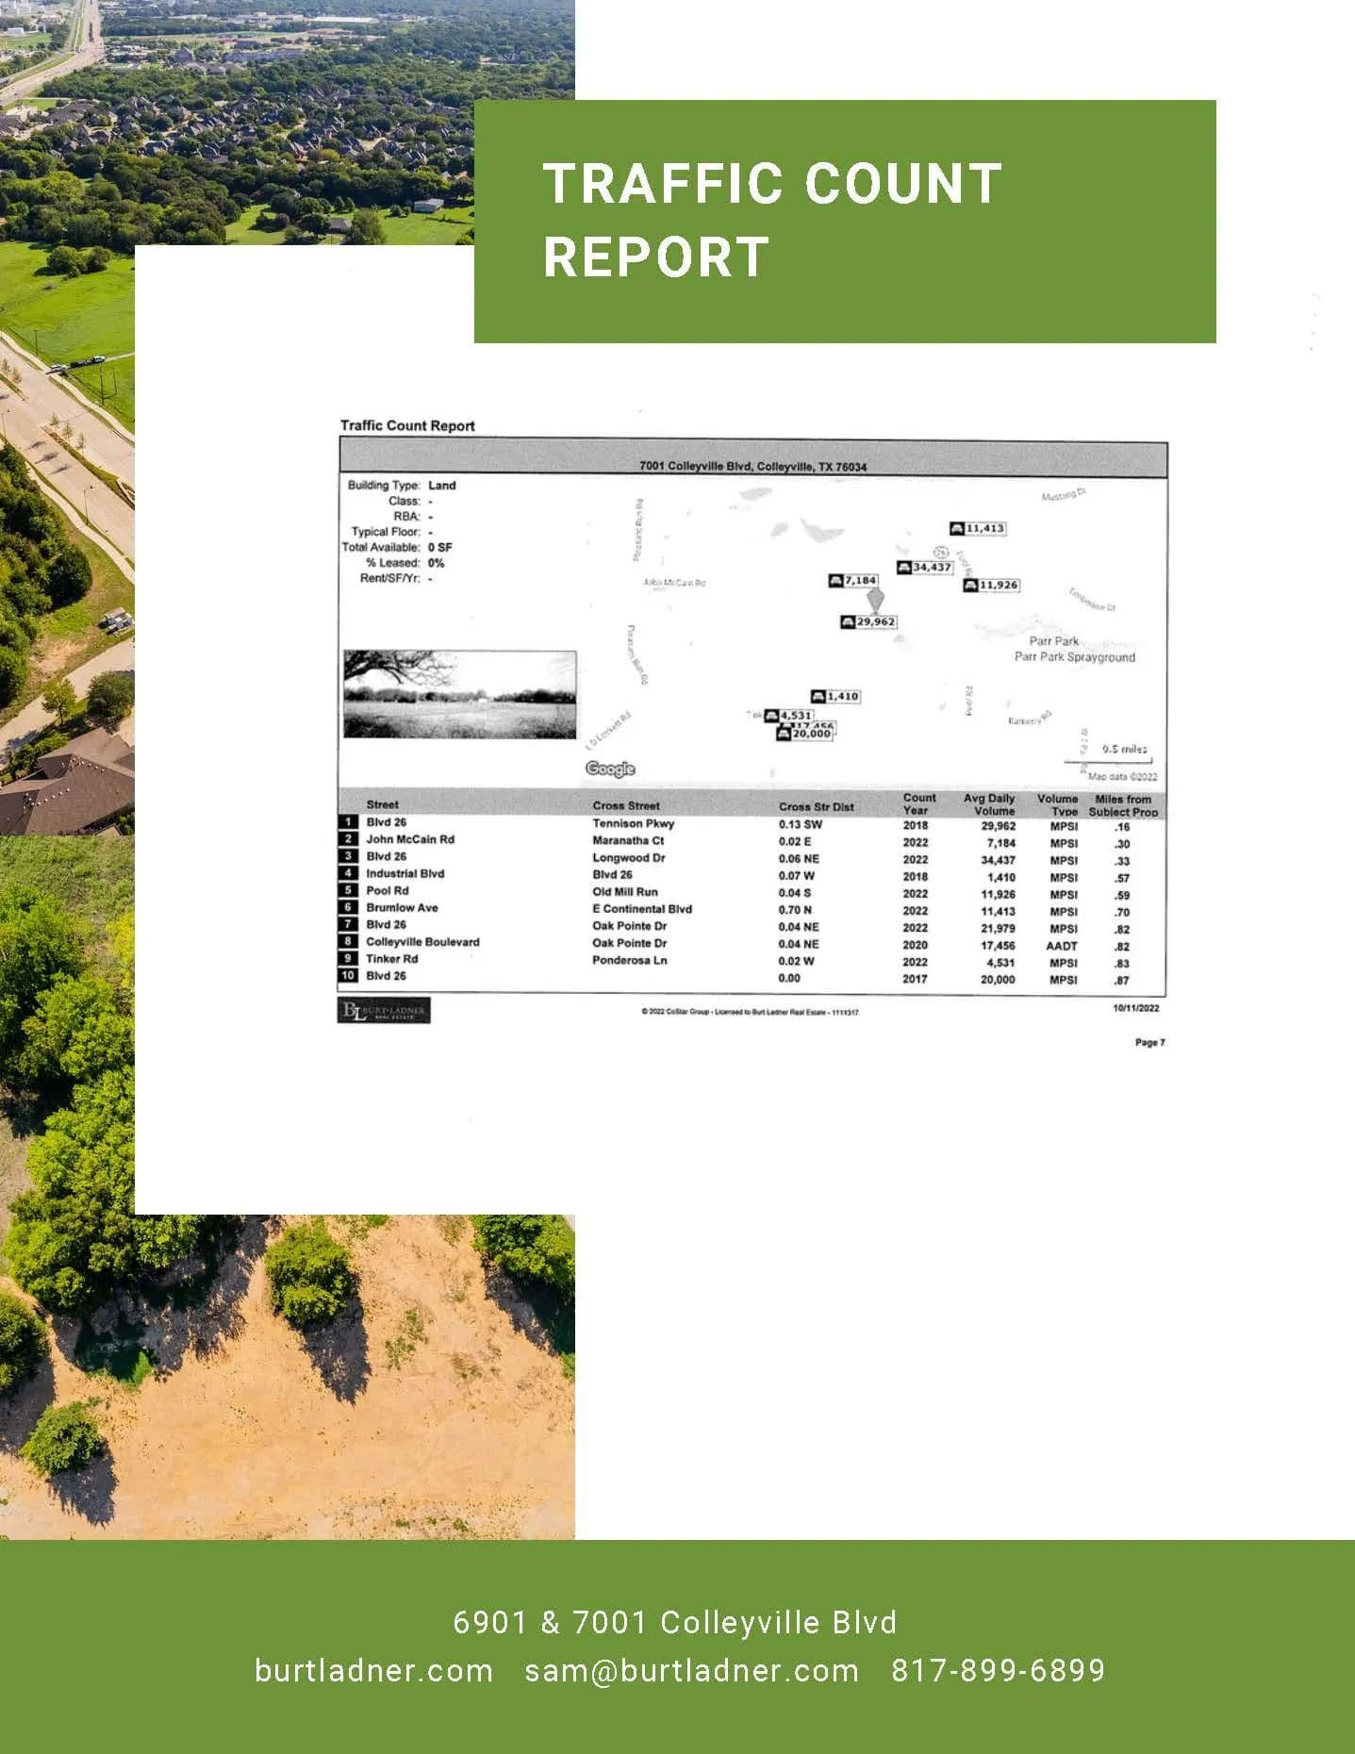Select the Parr Park Sprayground map label
The image size is (1355, 1754).
click(1074, 657)
